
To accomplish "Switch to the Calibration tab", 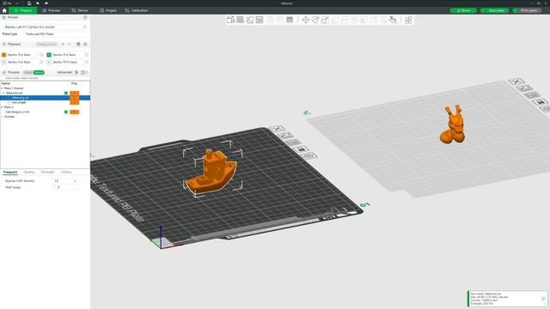I will (x=137, y=10).
